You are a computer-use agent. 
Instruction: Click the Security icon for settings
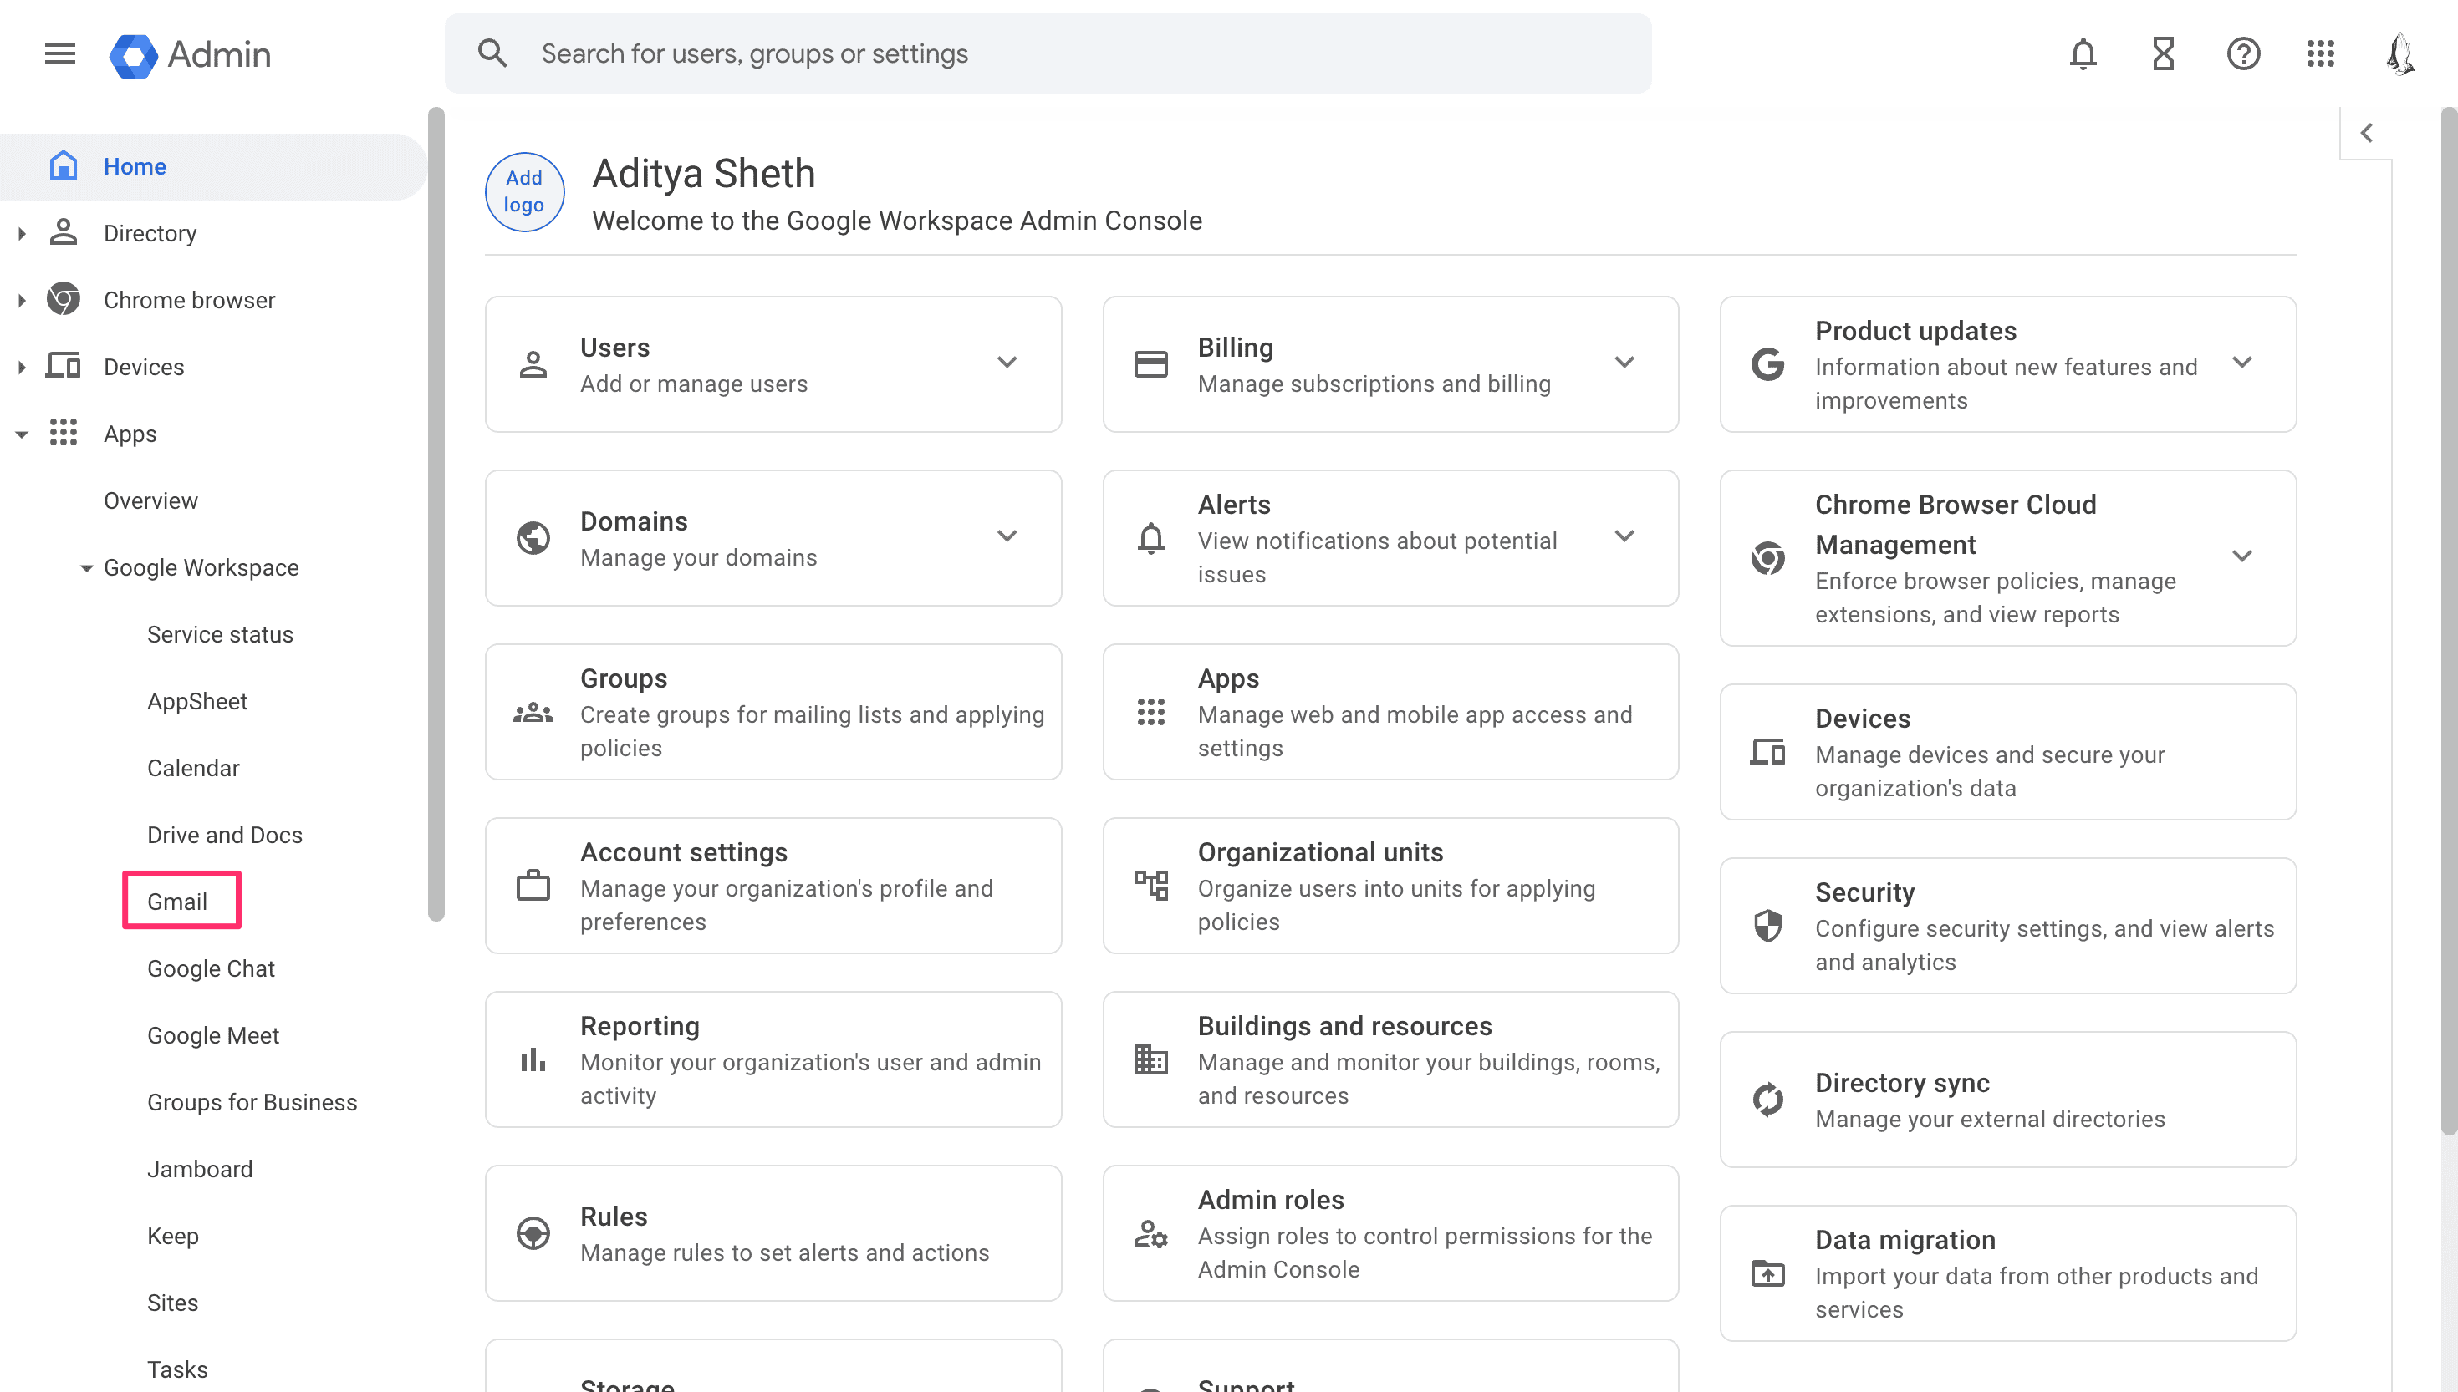tap(1769, 927)
